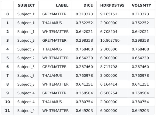Click the LABEL column header
156x116 pixels.
[62, 5]
